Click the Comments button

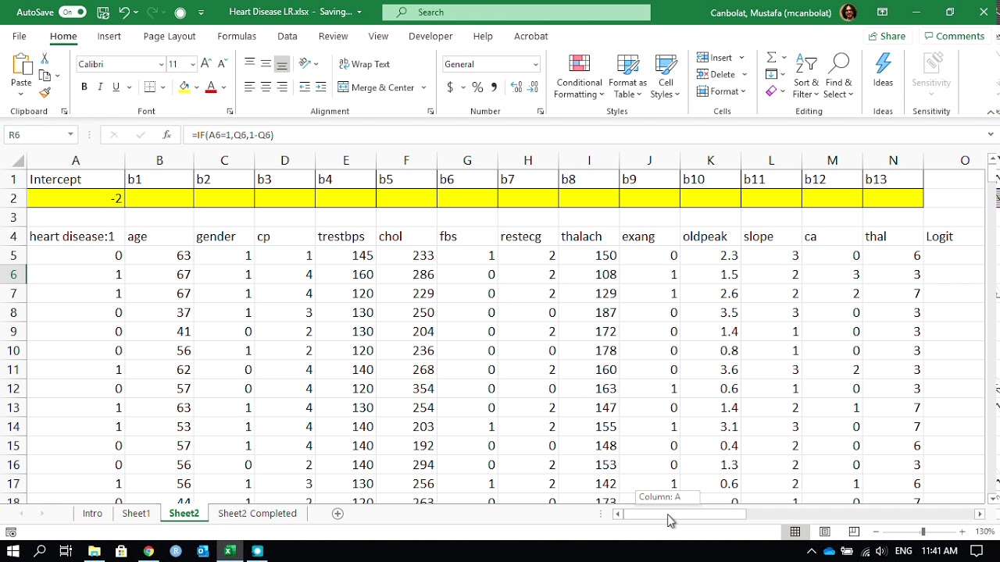point(954,36)
